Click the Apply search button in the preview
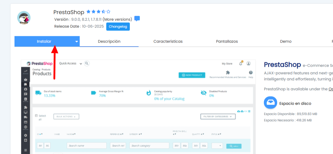The height and width of the screenshot is (154, 333). pos(234,146)
